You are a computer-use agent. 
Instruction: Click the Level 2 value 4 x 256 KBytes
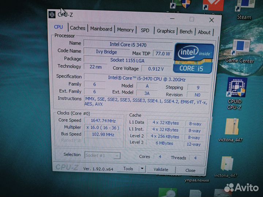165,136
